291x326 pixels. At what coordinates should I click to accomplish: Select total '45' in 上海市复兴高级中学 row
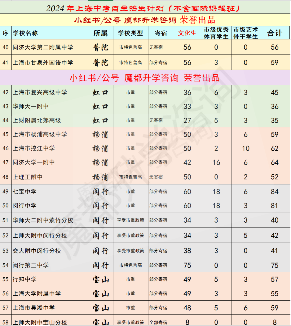(275, 93)
